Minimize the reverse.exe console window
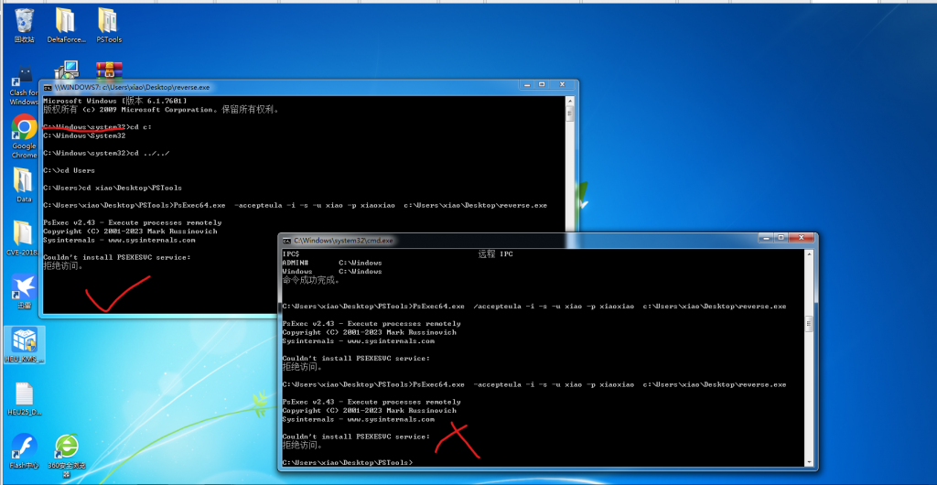Screen dimensions: 937x485 (x=526, y=85)
